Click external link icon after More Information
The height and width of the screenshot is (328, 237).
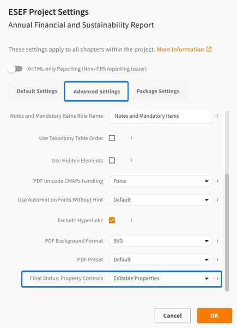click(209, 49)
